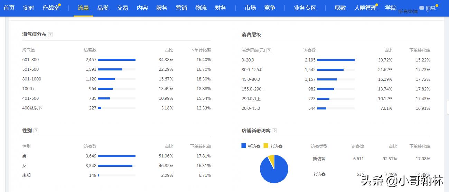449x192 pixels.
Task: Click the help icon next to 性别 title
Action: (36, 131)
